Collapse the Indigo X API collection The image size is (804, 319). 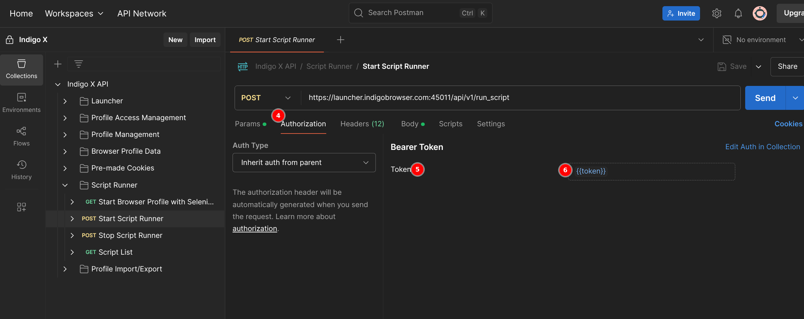coord(58,84)
